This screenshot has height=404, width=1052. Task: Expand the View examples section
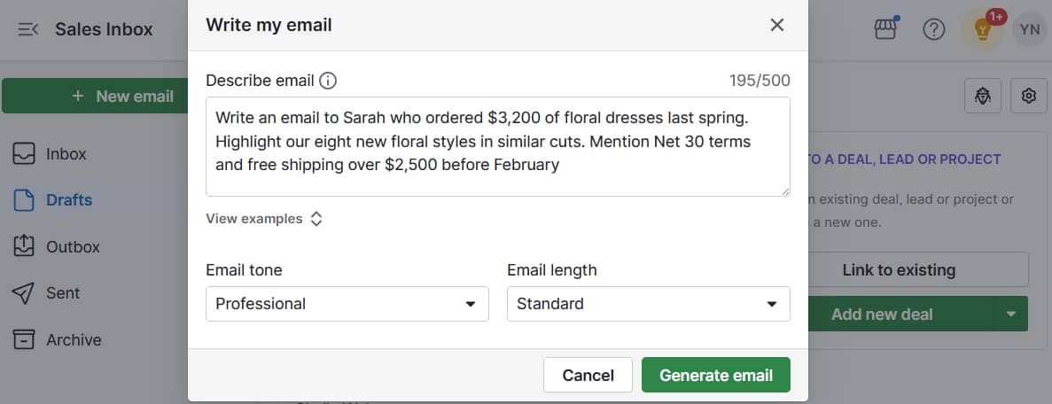pos(264,219)
